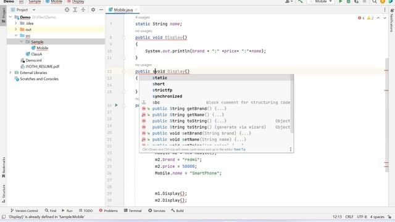Open completion popup options menu
Viewport: 395px width, 222px height.
point(291,149)
